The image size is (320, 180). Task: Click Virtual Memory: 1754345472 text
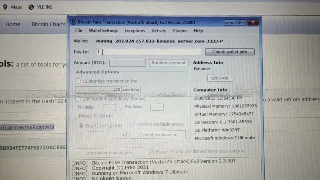coord(224,114)
